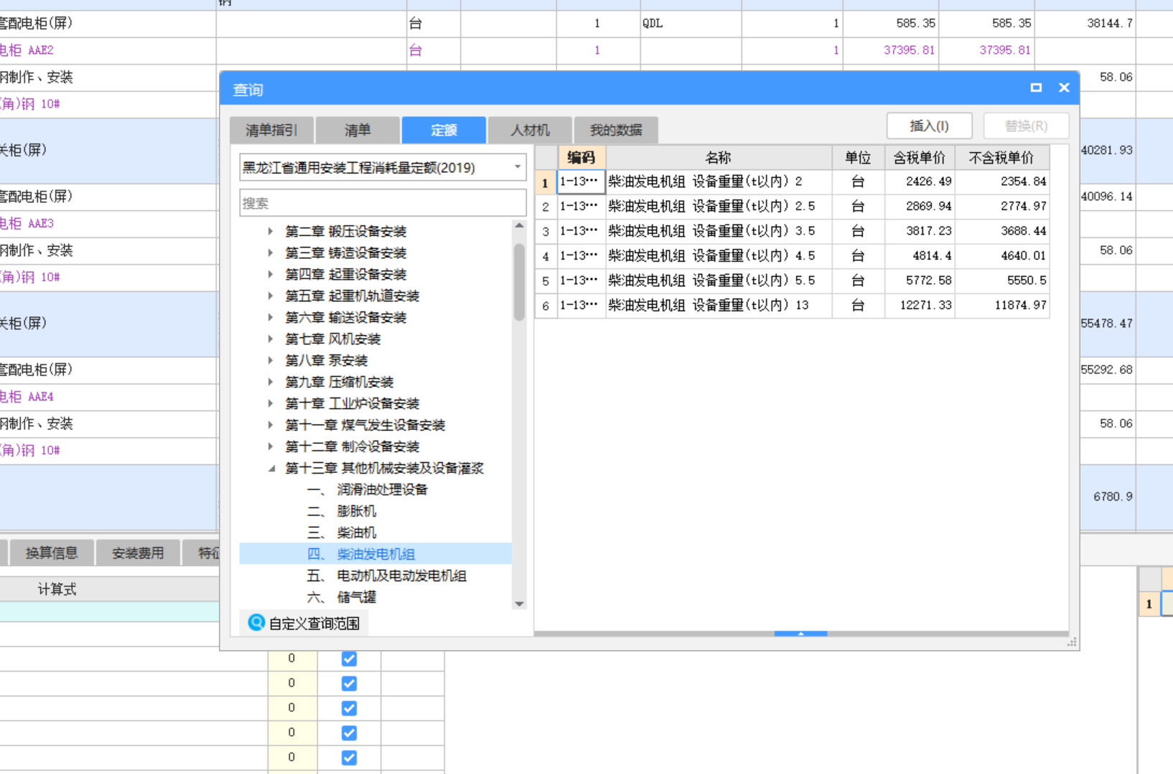The image size is (1173, 774).
Task: Click the tree vertical scrollbar thumb
Action: (519, 282)
